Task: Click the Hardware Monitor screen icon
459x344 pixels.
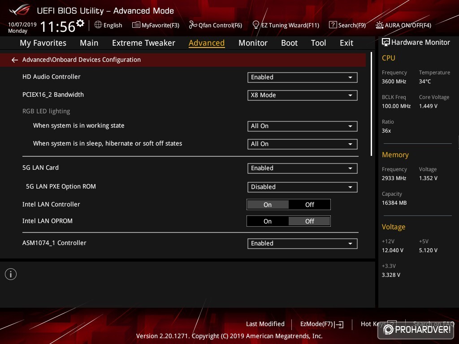Action: point(386,43)
